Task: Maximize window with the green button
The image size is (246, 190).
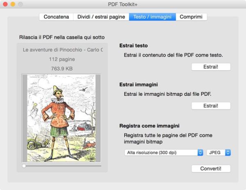Action: 20,4
